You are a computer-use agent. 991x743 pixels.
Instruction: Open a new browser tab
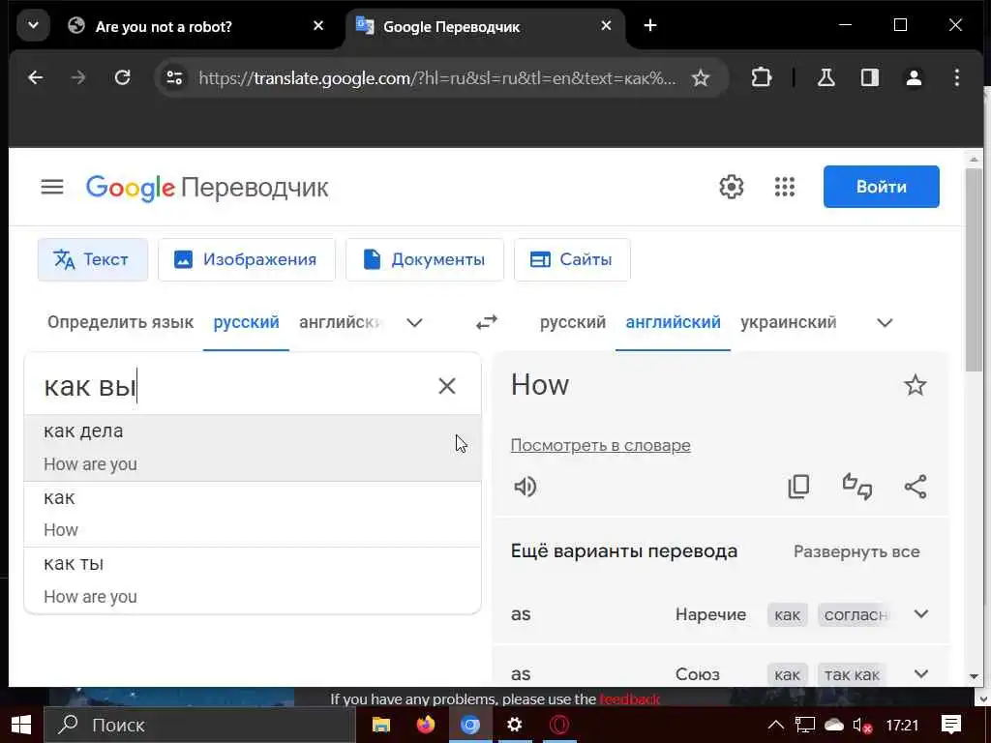tap(650, 26)
